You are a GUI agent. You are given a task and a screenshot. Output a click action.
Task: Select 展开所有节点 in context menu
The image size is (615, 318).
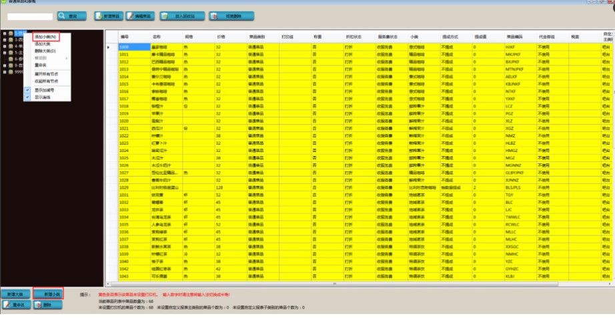pos(47,75)
